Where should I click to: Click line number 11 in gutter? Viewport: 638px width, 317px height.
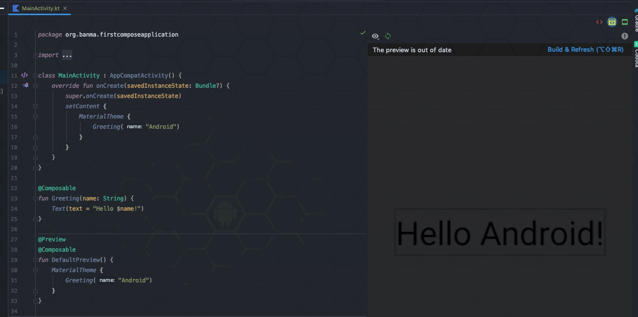click(x=14, y=76)
